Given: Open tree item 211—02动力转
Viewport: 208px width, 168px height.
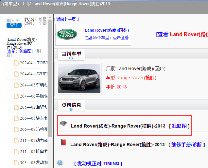Looking at the screenshot, I should click(34, 140).
